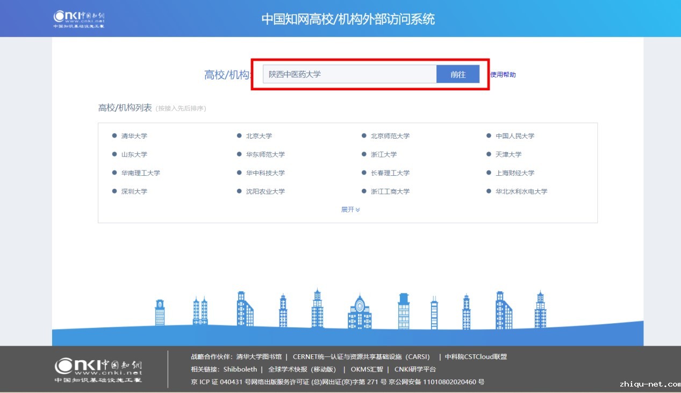This screenshot has height=393, width=681.
Task: Click the 中国知网高校/机构外部访问系统 title
Action: (x=348, y=19)
